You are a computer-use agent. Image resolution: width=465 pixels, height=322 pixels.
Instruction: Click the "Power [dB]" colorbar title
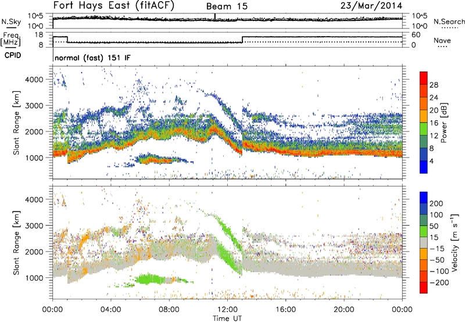[443, 123]
